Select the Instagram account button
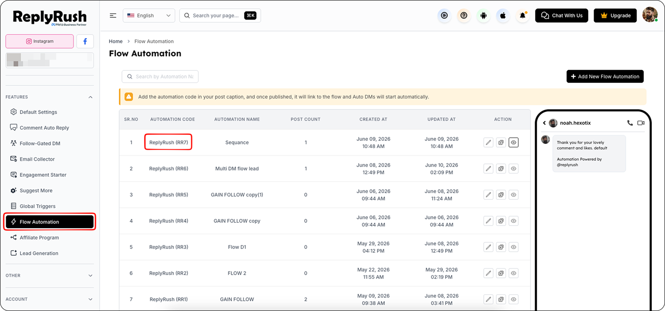 pos(39,41)
